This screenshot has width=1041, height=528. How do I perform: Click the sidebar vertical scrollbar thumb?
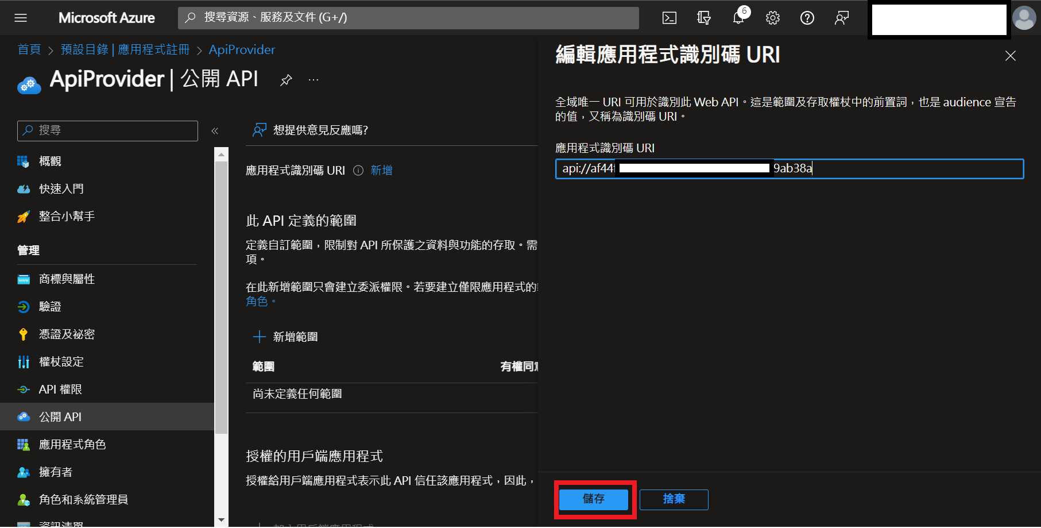pyautogui.click(x=221, y=298)
